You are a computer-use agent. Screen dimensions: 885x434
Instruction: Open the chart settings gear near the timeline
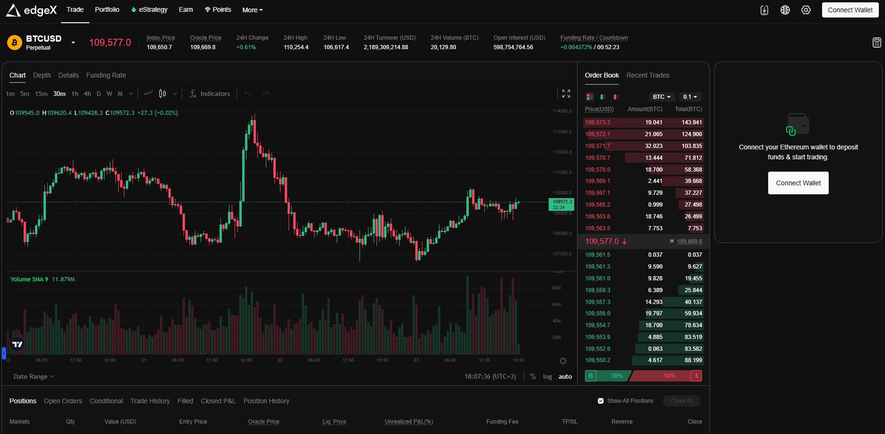tap(563, 361)
